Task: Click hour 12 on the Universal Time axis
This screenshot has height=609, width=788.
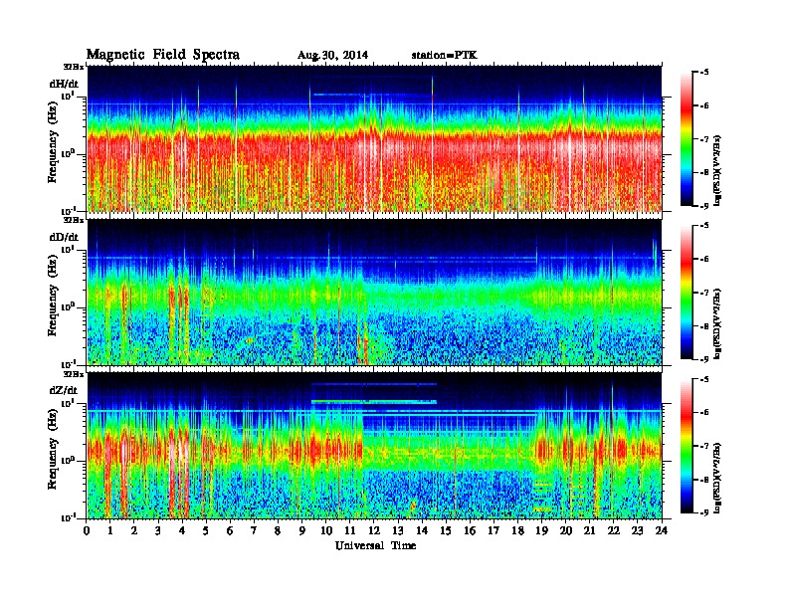Action: click(x=374, y=531)
